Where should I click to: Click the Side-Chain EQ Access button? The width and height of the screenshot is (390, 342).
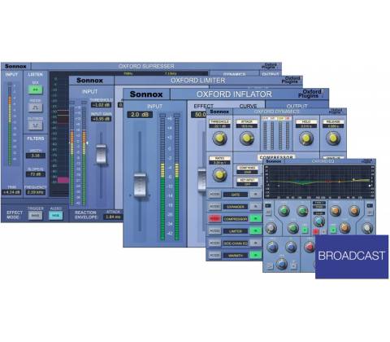click(214, 243)
